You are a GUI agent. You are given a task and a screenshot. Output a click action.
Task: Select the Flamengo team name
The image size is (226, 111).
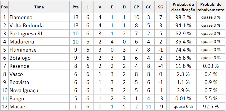click(x=21, y=17)
